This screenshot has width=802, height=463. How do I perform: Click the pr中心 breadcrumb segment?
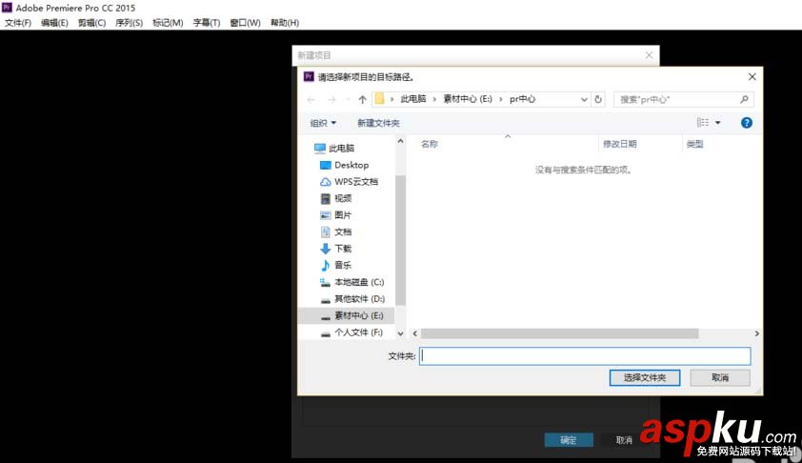pyautogui.click(x=522, y=99)
